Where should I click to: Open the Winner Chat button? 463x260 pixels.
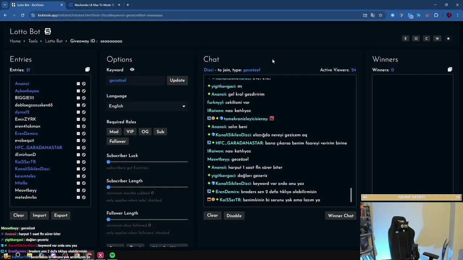click(341, 216)
